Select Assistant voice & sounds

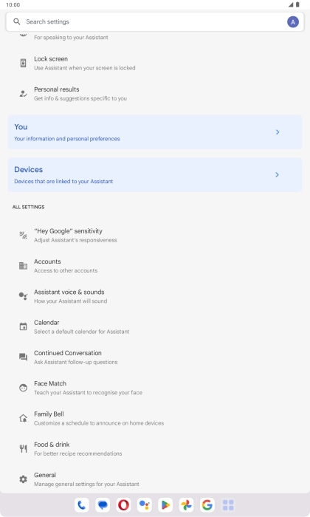point(155,296)
